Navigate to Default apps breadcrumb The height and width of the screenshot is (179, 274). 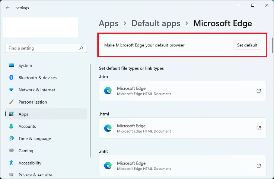tap(156, 23)
